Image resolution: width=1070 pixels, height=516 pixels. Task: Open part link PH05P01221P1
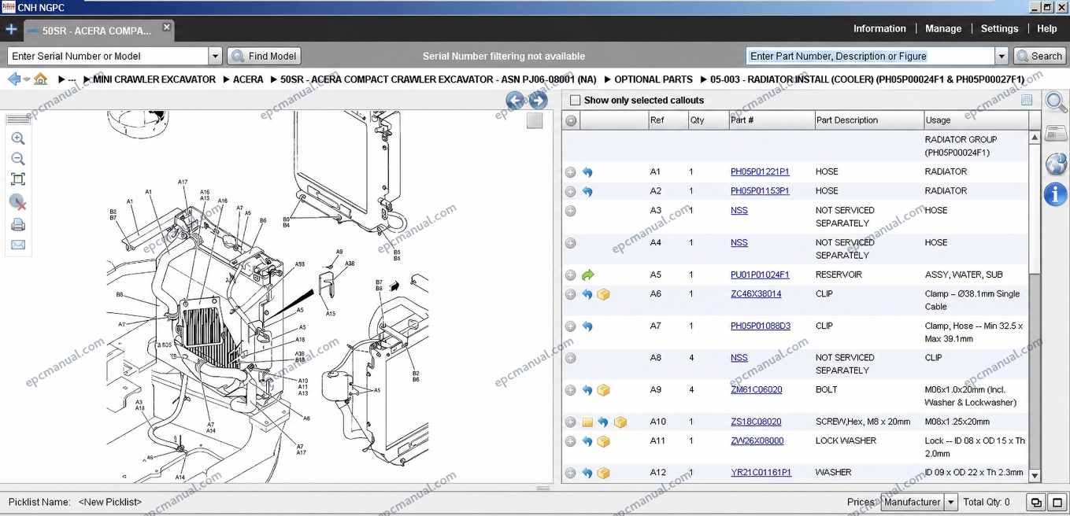tap(760, 171)
